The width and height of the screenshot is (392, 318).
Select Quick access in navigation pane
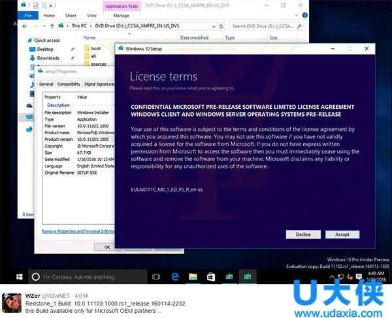[47, 40]
